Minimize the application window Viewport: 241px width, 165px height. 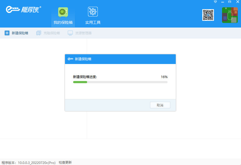tap(222, 2)
